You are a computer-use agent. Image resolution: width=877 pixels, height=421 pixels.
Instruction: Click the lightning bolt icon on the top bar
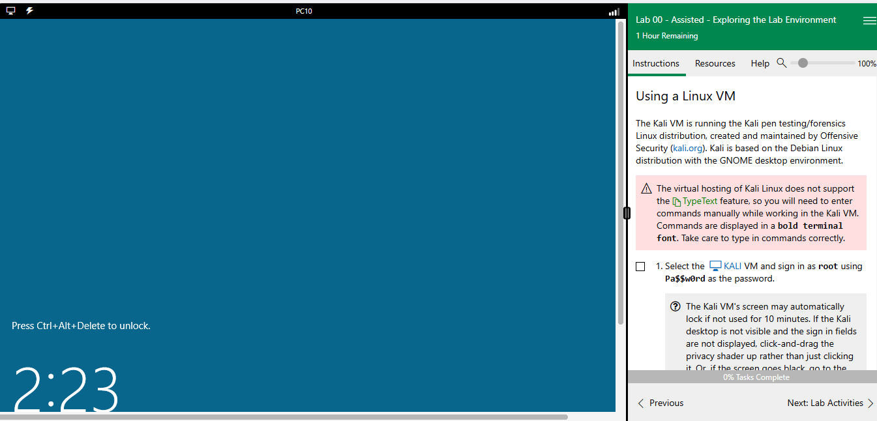coord(28,10)
